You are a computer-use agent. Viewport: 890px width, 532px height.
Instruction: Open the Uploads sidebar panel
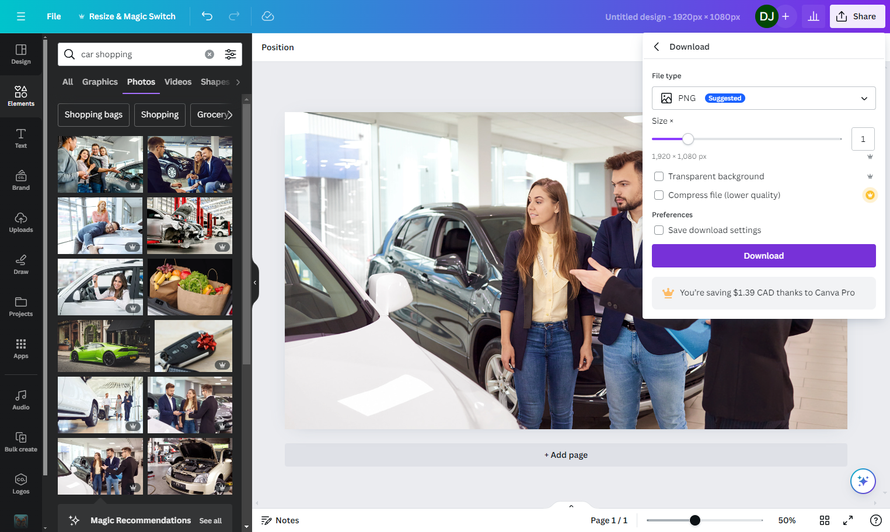(x=21, y=222)
